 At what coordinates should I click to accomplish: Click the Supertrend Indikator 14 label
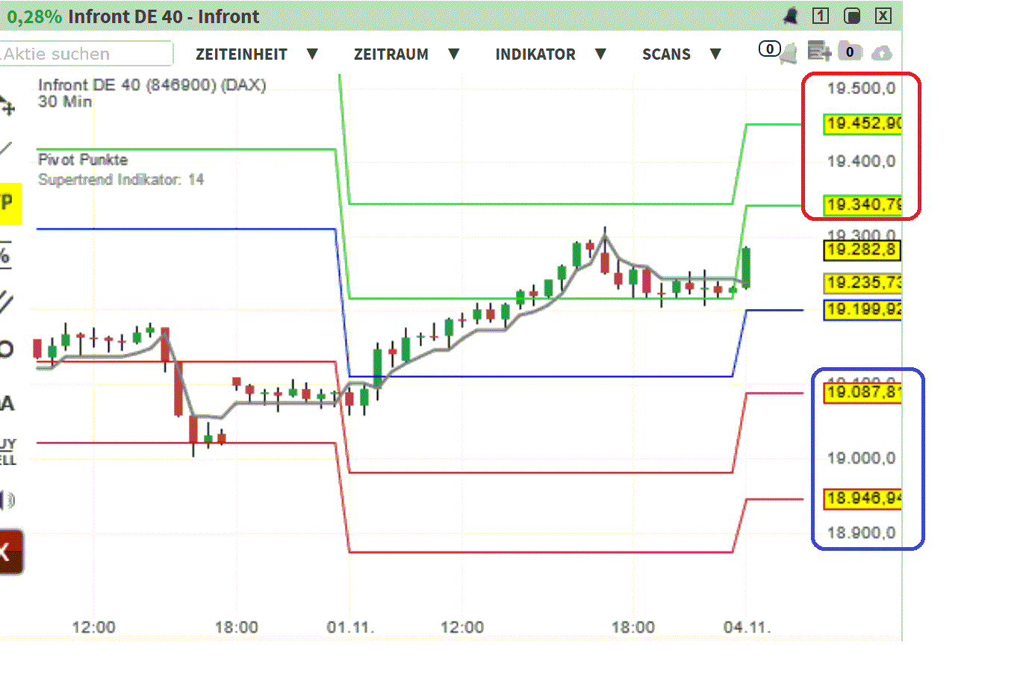click(121, 179)
